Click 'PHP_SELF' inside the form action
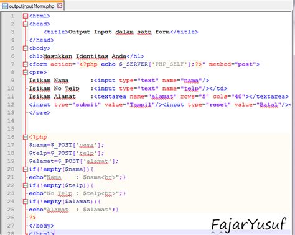This screenshot has height=235, width=295. pyautogui.click(x=170, y=64)
